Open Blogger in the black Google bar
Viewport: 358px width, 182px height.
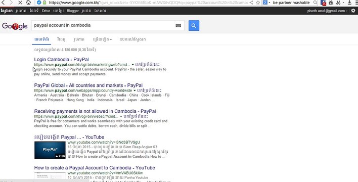(73, 11)
